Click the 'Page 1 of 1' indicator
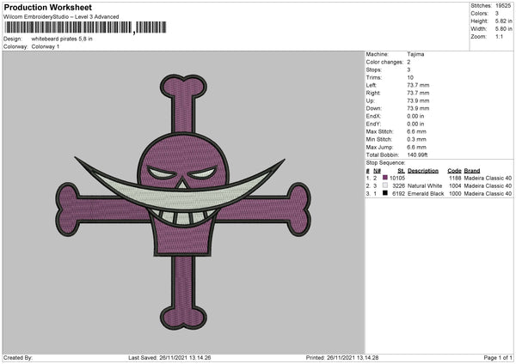This screenshot has height=364, width=516. click(x=498, y=357)
